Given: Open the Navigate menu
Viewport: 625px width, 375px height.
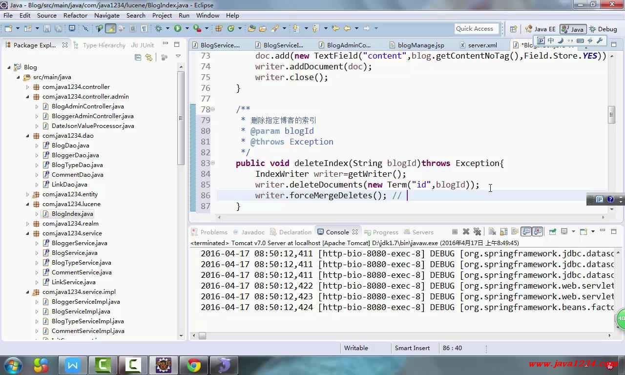Looking at the screenshot, I should pyautogui.click(x=107, y=15).
